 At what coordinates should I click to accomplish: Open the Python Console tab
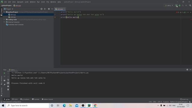click(47, 99)
